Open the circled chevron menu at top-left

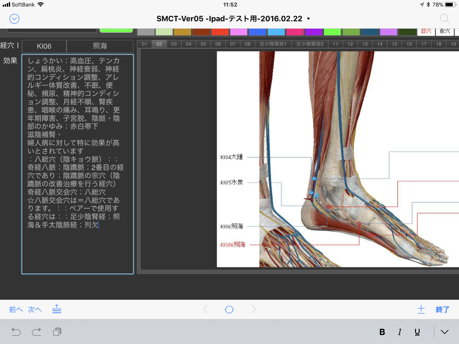14,18
